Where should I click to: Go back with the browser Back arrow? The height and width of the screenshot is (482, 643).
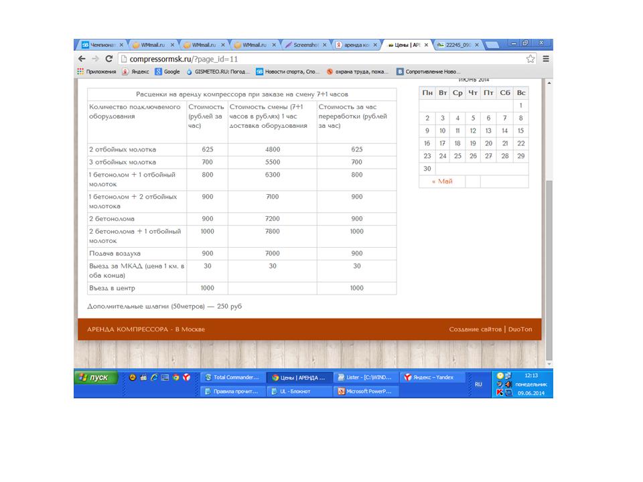(82, 59)
